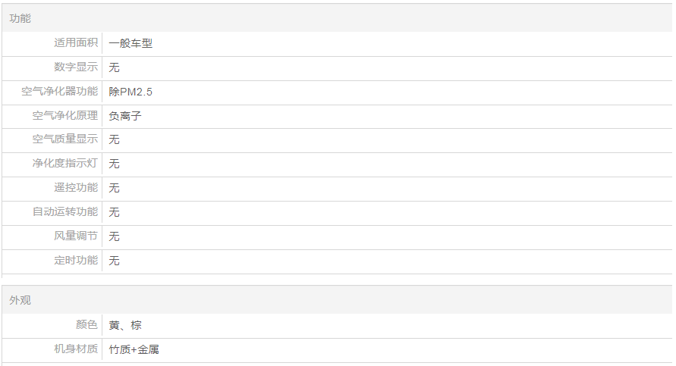Screen dimensions: 676x366
Task: Click the 遥控功能 row label
Action: (76, 188)
